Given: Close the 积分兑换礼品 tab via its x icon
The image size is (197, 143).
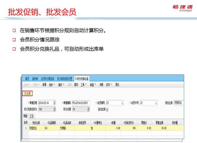Looking at the screenshot, I should coord(76,79).
